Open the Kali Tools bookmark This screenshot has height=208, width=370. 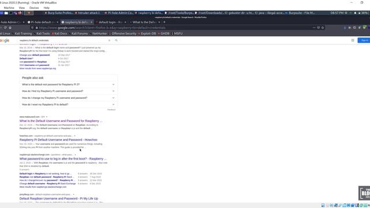pos(42,34)
